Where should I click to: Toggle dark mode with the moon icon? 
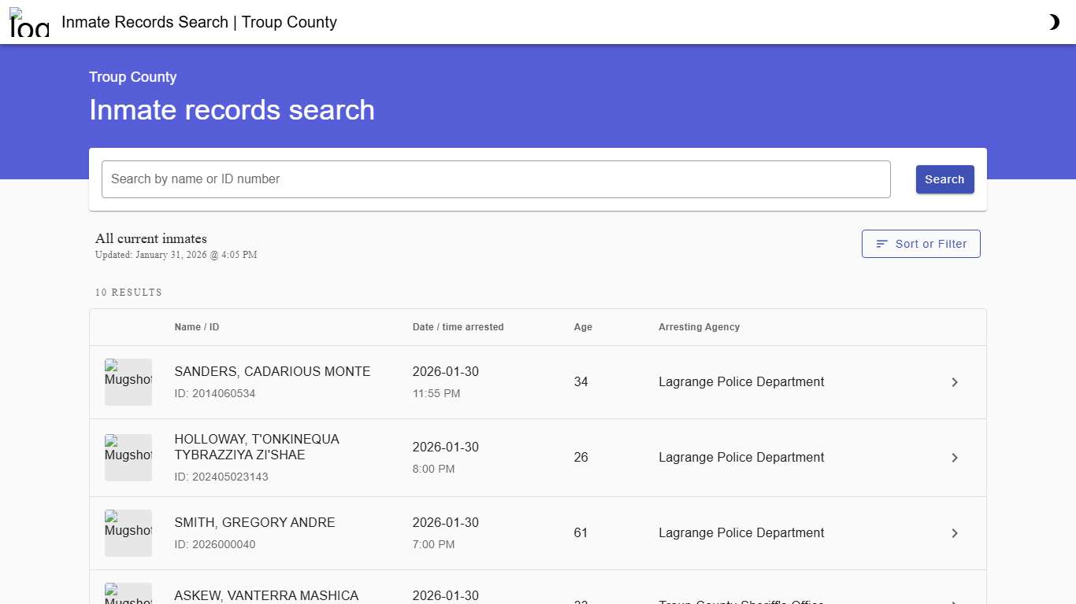1054,21
